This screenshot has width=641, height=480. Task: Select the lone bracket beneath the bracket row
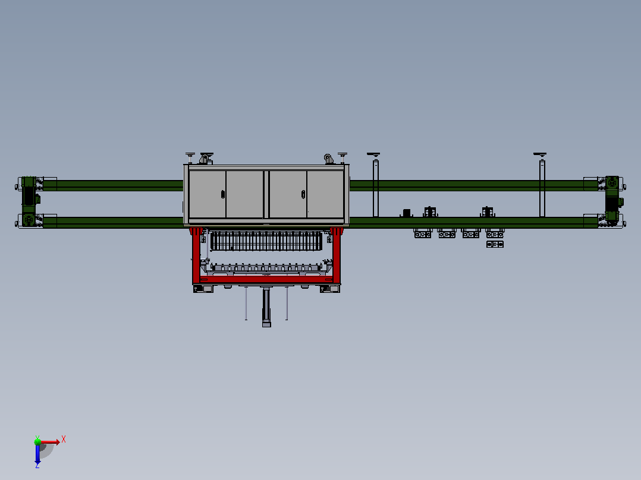[495, 244]
